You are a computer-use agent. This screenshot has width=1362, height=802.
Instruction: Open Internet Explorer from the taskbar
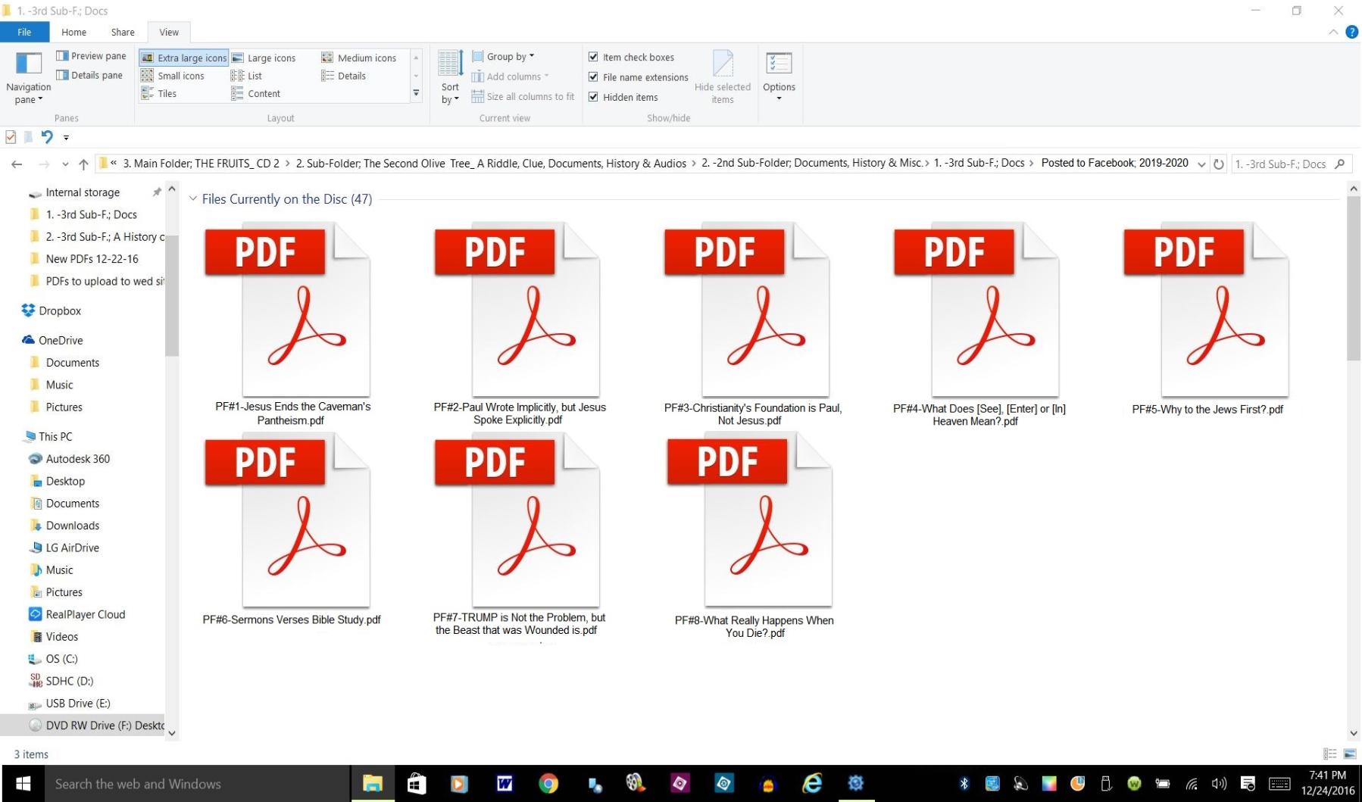click(x=812, y=784)
